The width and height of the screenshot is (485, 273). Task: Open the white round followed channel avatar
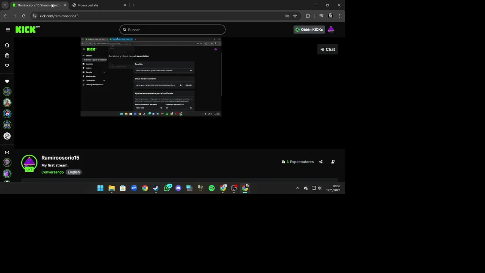click(7, 136)
